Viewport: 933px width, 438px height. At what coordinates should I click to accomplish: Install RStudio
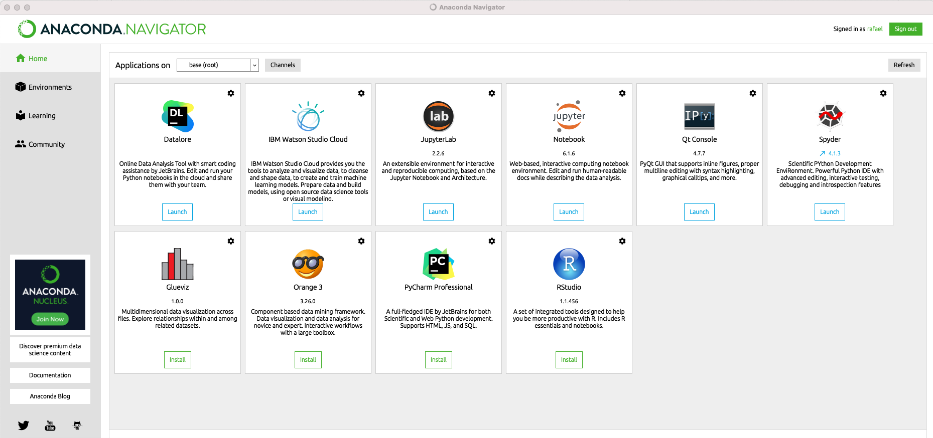pos(569,360)
